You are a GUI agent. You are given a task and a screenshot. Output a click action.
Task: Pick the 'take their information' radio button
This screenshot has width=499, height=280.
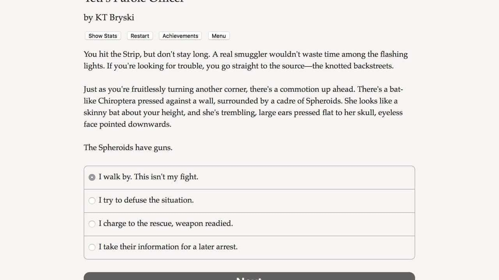point(92,247)
